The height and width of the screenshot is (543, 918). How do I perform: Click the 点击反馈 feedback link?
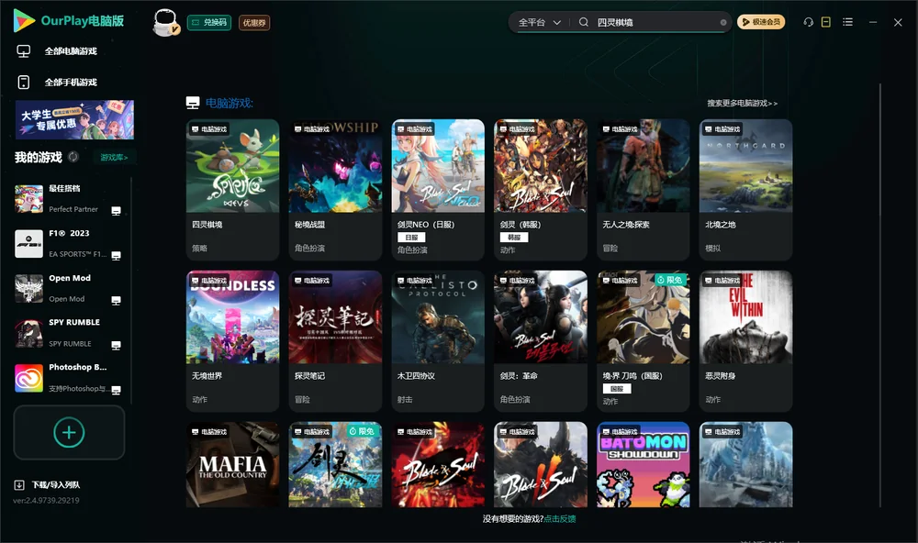pos(560,519)
